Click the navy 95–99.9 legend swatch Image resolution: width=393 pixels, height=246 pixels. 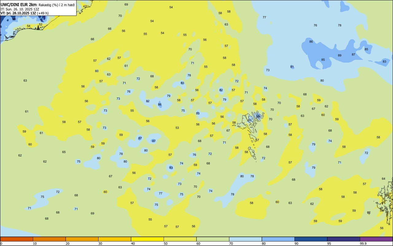pos(344,239)
